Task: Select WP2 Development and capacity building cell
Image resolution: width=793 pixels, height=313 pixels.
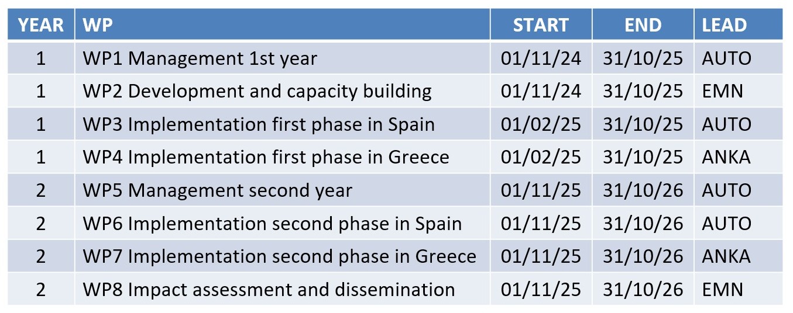Action: pyautogui.click(x=257, y=92)
